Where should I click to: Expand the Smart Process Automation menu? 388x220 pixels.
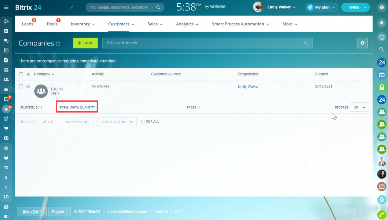240,24
